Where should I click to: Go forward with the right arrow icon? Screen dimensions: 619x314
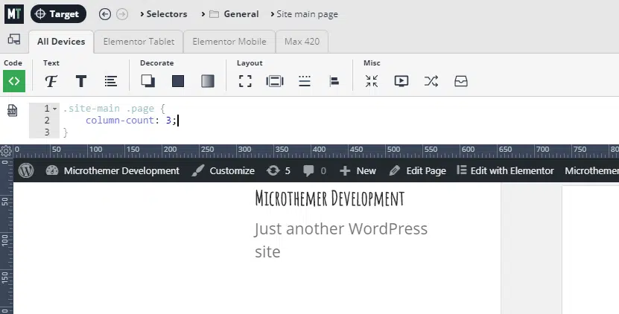pyautogui.click(x=122, y=14)
